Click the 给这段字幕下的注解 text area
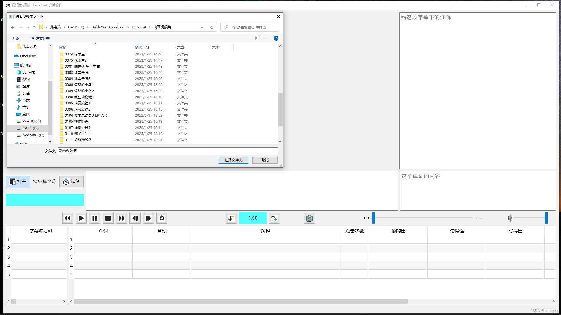 (x=478, y=91)
